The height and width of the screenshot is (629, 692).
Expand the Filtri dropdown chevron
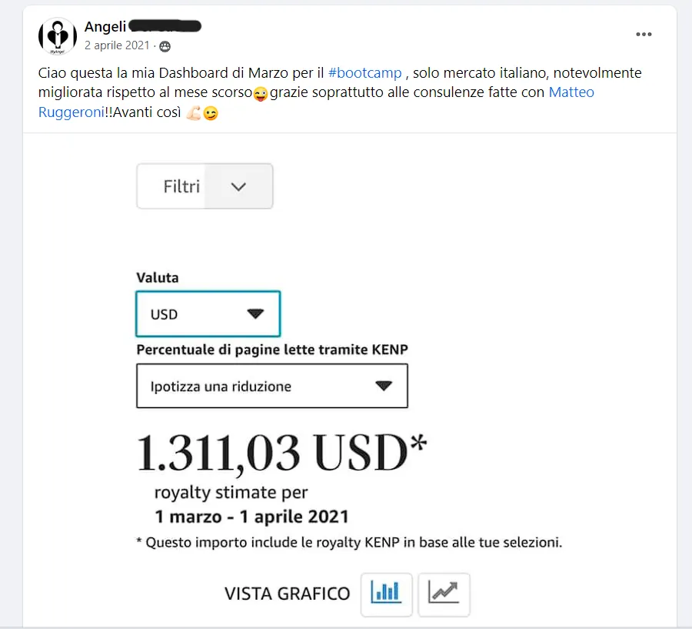238,186
